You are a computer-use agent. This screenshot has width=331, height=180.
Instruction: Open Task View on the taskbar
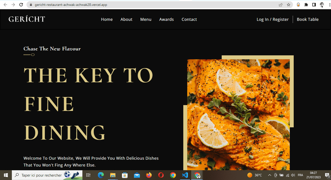click(x=88, y=175)
